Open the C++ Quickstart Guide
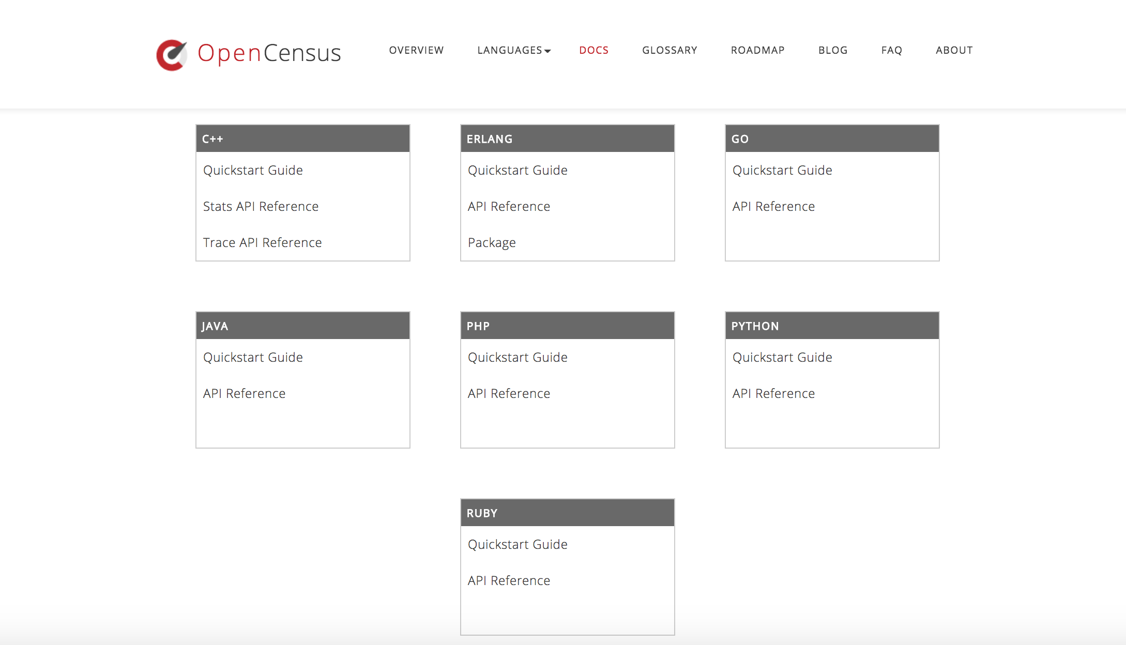Screen dimensions: 1126x645 click(253, 170)
